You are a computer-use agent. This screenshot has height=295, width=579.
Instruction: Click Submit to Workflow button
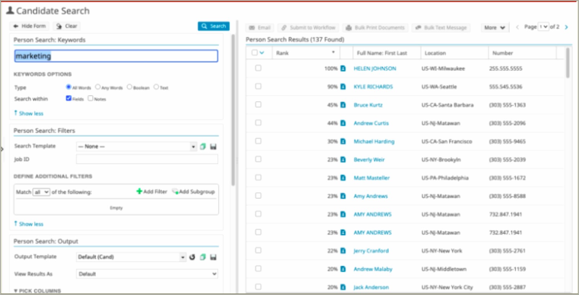click(x=308, y=28)
